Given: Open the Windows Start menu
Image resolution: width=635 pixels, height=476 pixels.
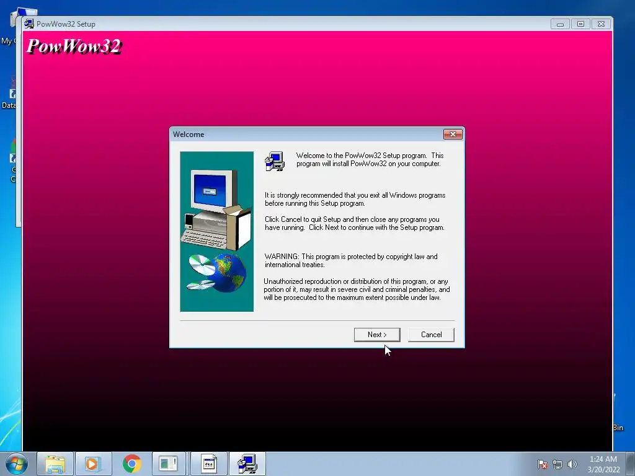Looking at the screenshot, I should 17,464.
